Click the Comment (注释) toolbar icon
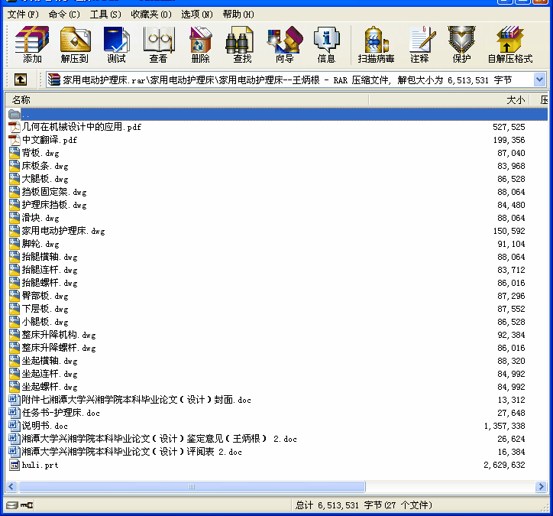Image resolution: width=553 pixels, height=516 pixels. [x=419, y=44]
